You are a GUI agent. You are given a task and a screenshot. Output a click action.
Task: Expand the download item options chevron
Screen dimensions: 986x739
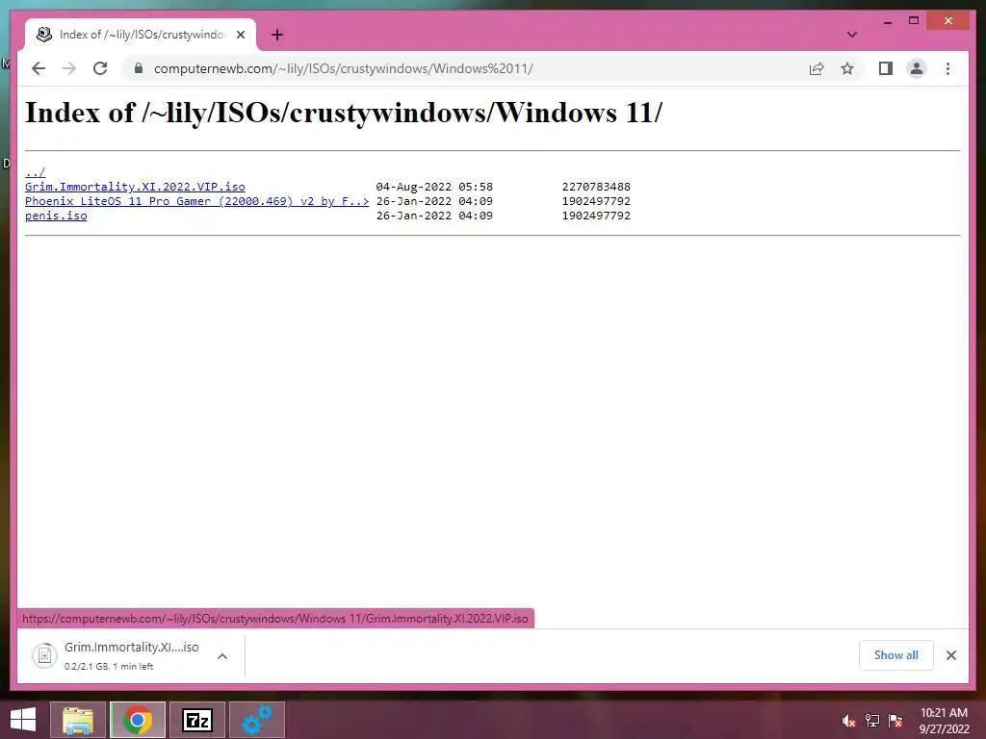pos(222,656)
